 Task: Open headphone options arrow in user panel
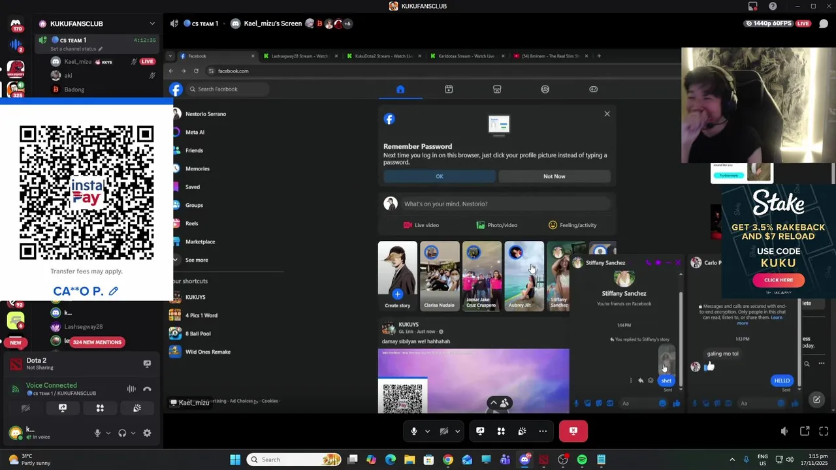133,433
